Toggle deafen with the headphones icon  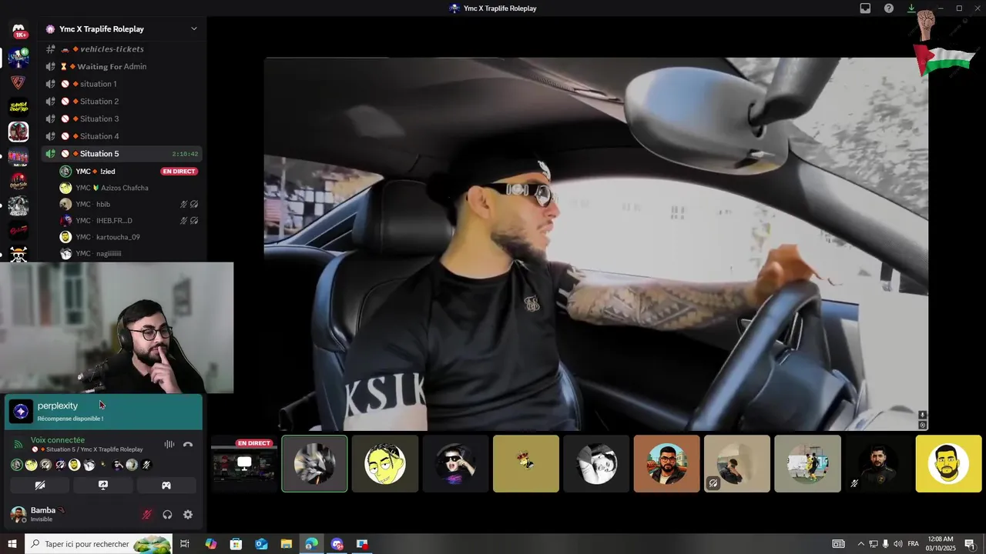167,515
